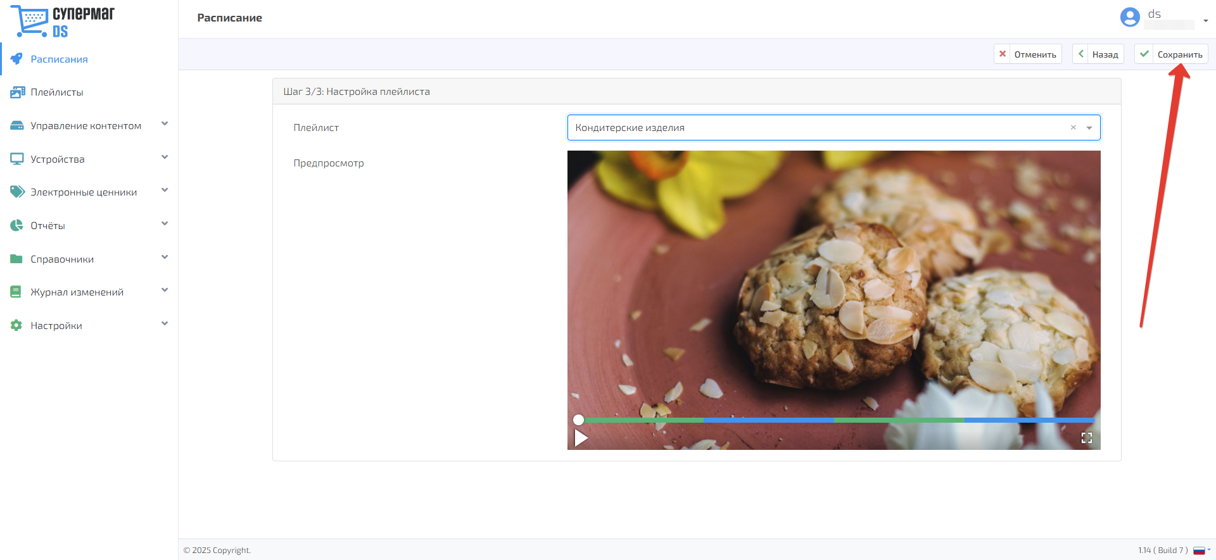
Task: Seek to the second green timeline segment
Action: [899, 420]
